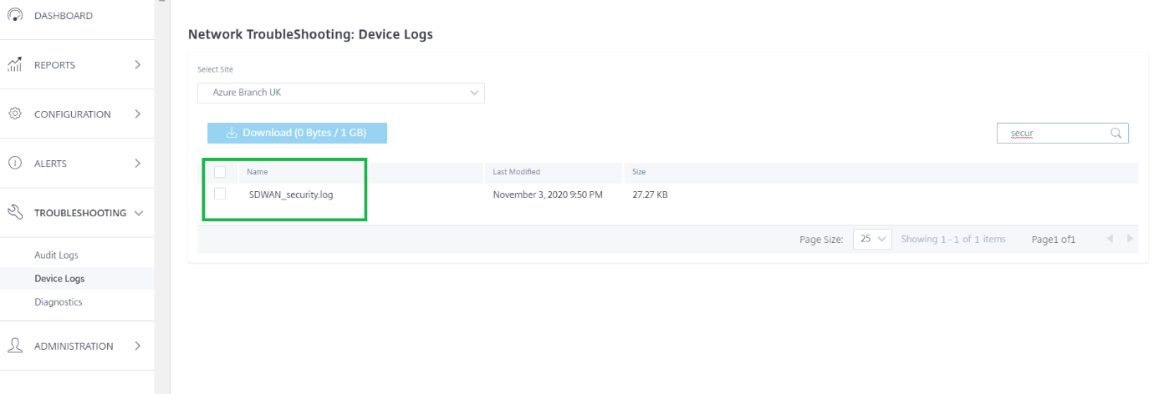Click the Configuration gear icon

(14, 114)
